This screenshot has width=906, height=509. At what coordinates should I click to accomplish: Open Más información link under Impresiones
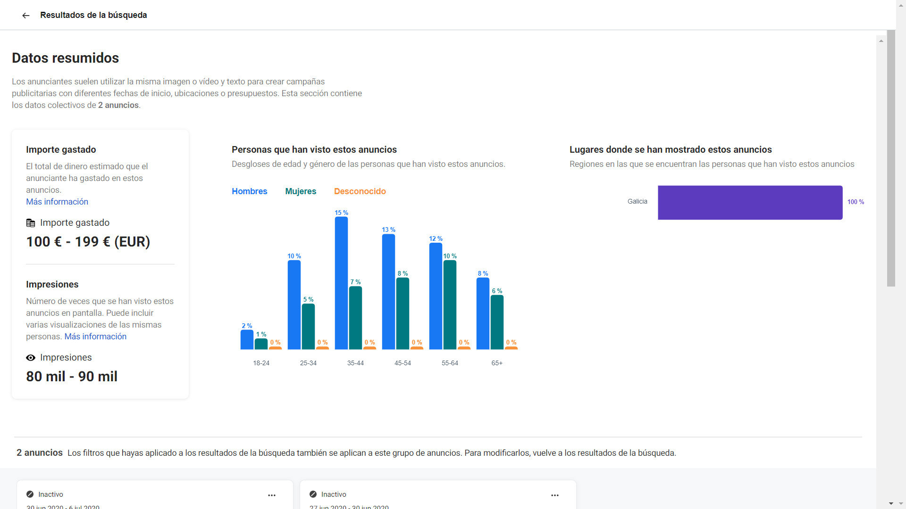95,337
